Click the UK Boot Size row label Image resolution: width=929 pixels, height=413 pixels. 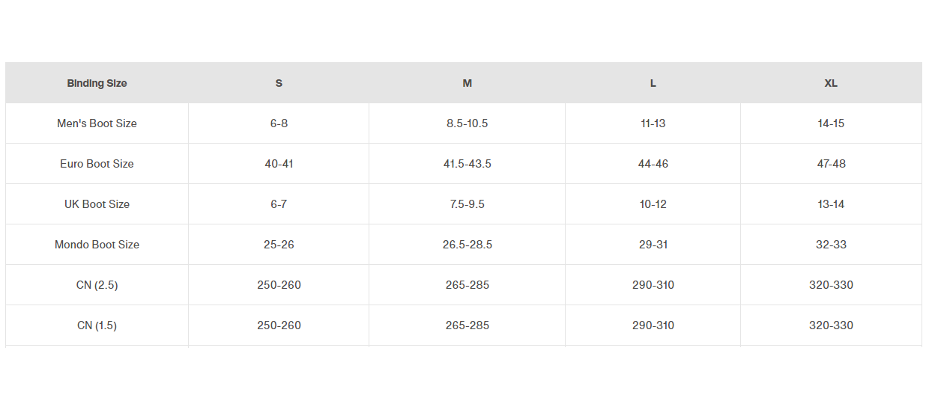point(97,204)
